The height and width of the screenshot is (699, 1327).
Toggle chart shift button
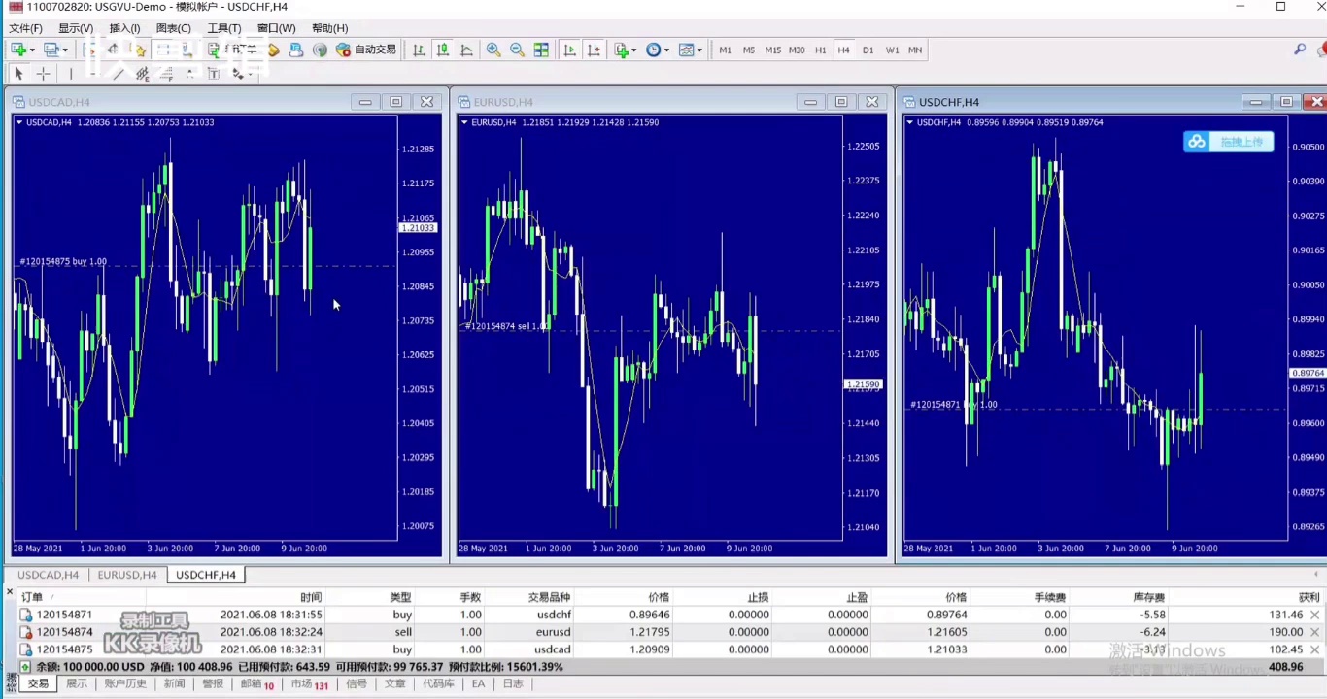tap(594, 50)
